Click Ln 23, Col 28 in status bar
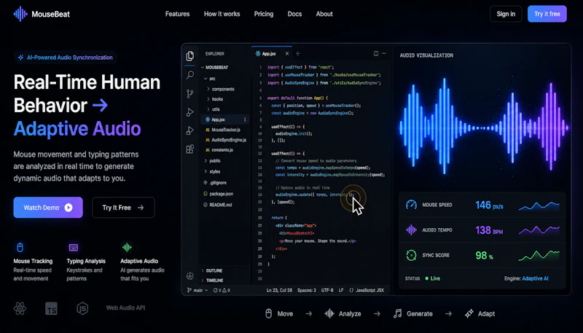 [279, 290]
